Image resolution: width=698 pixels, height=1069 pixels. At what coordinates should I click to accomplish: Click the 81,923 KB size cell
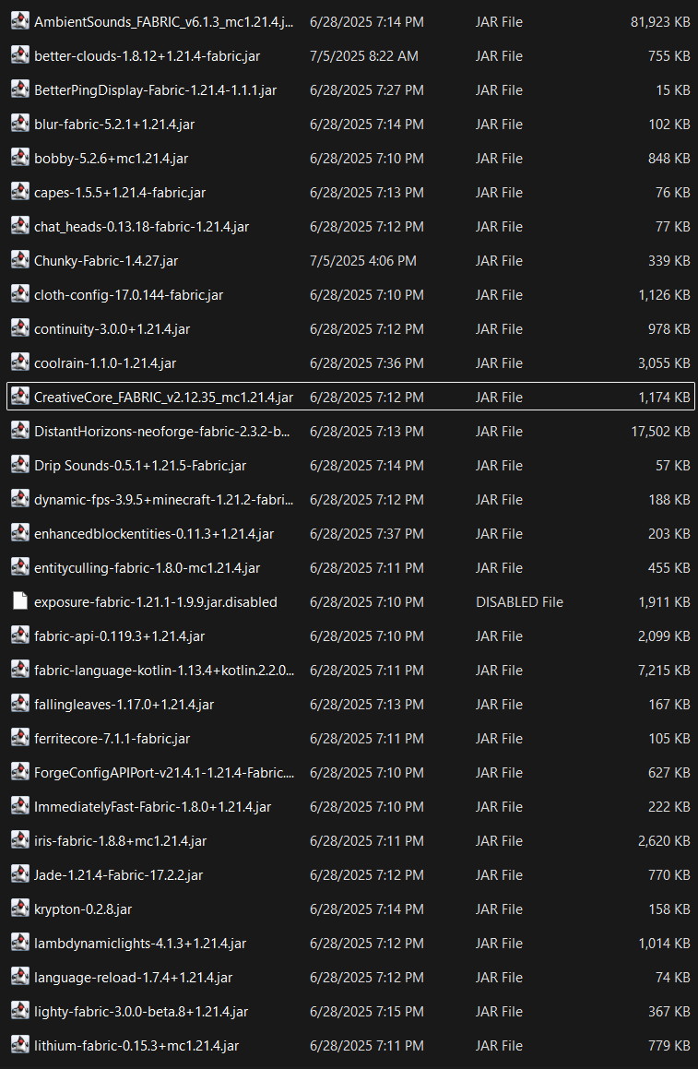(x=660, y=22)
